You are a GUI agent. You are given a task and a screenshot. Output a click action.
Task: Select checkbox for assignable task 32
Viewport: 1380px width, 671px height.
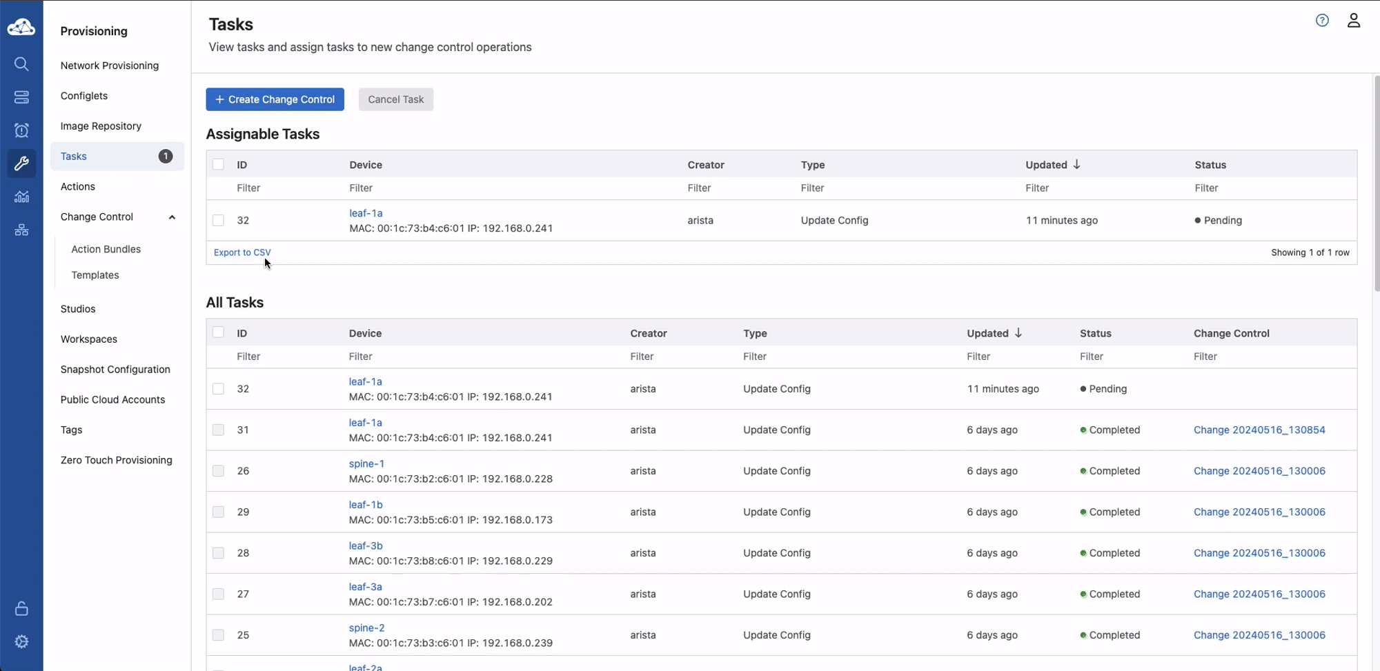[x=218, y=221]
